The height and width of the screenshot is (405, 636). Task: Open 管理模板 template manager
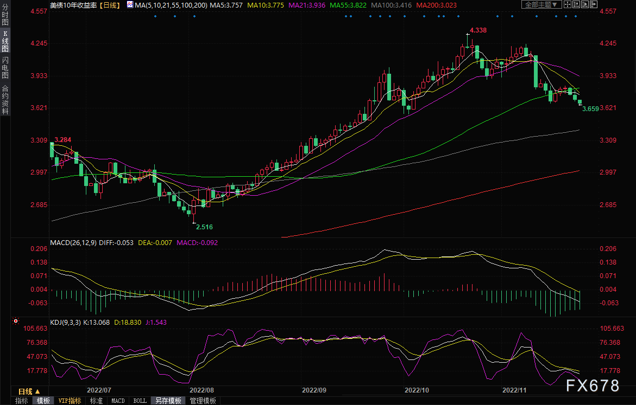[203, 401]
